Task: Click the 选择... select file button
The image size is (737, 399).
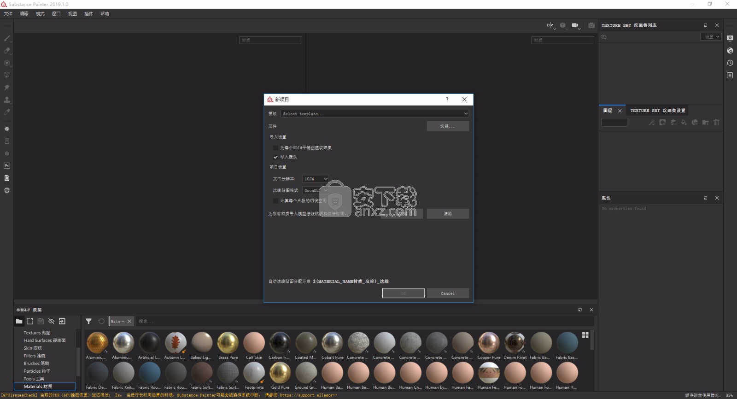Action: pos(448,126)
